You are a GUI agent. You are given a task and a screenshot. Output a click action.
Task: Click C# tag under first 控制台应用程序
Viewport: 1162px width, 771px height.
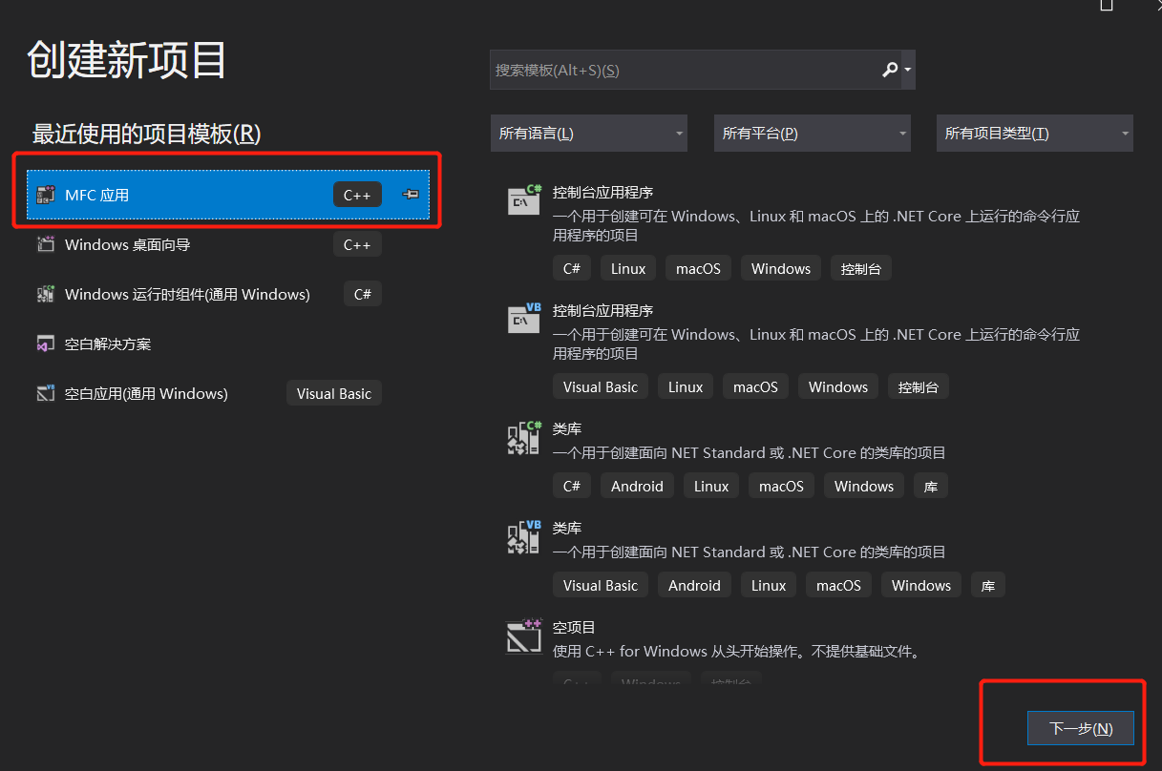click(572, 268)
